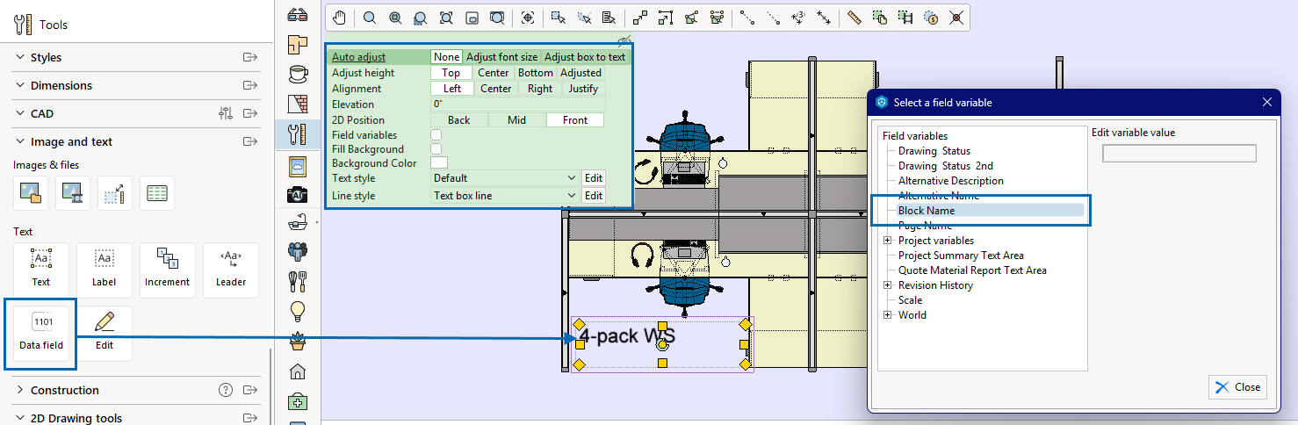This screenshot has width=1298, height=425.
Task: Collapse the Image and text section
Action: (19, 141)
